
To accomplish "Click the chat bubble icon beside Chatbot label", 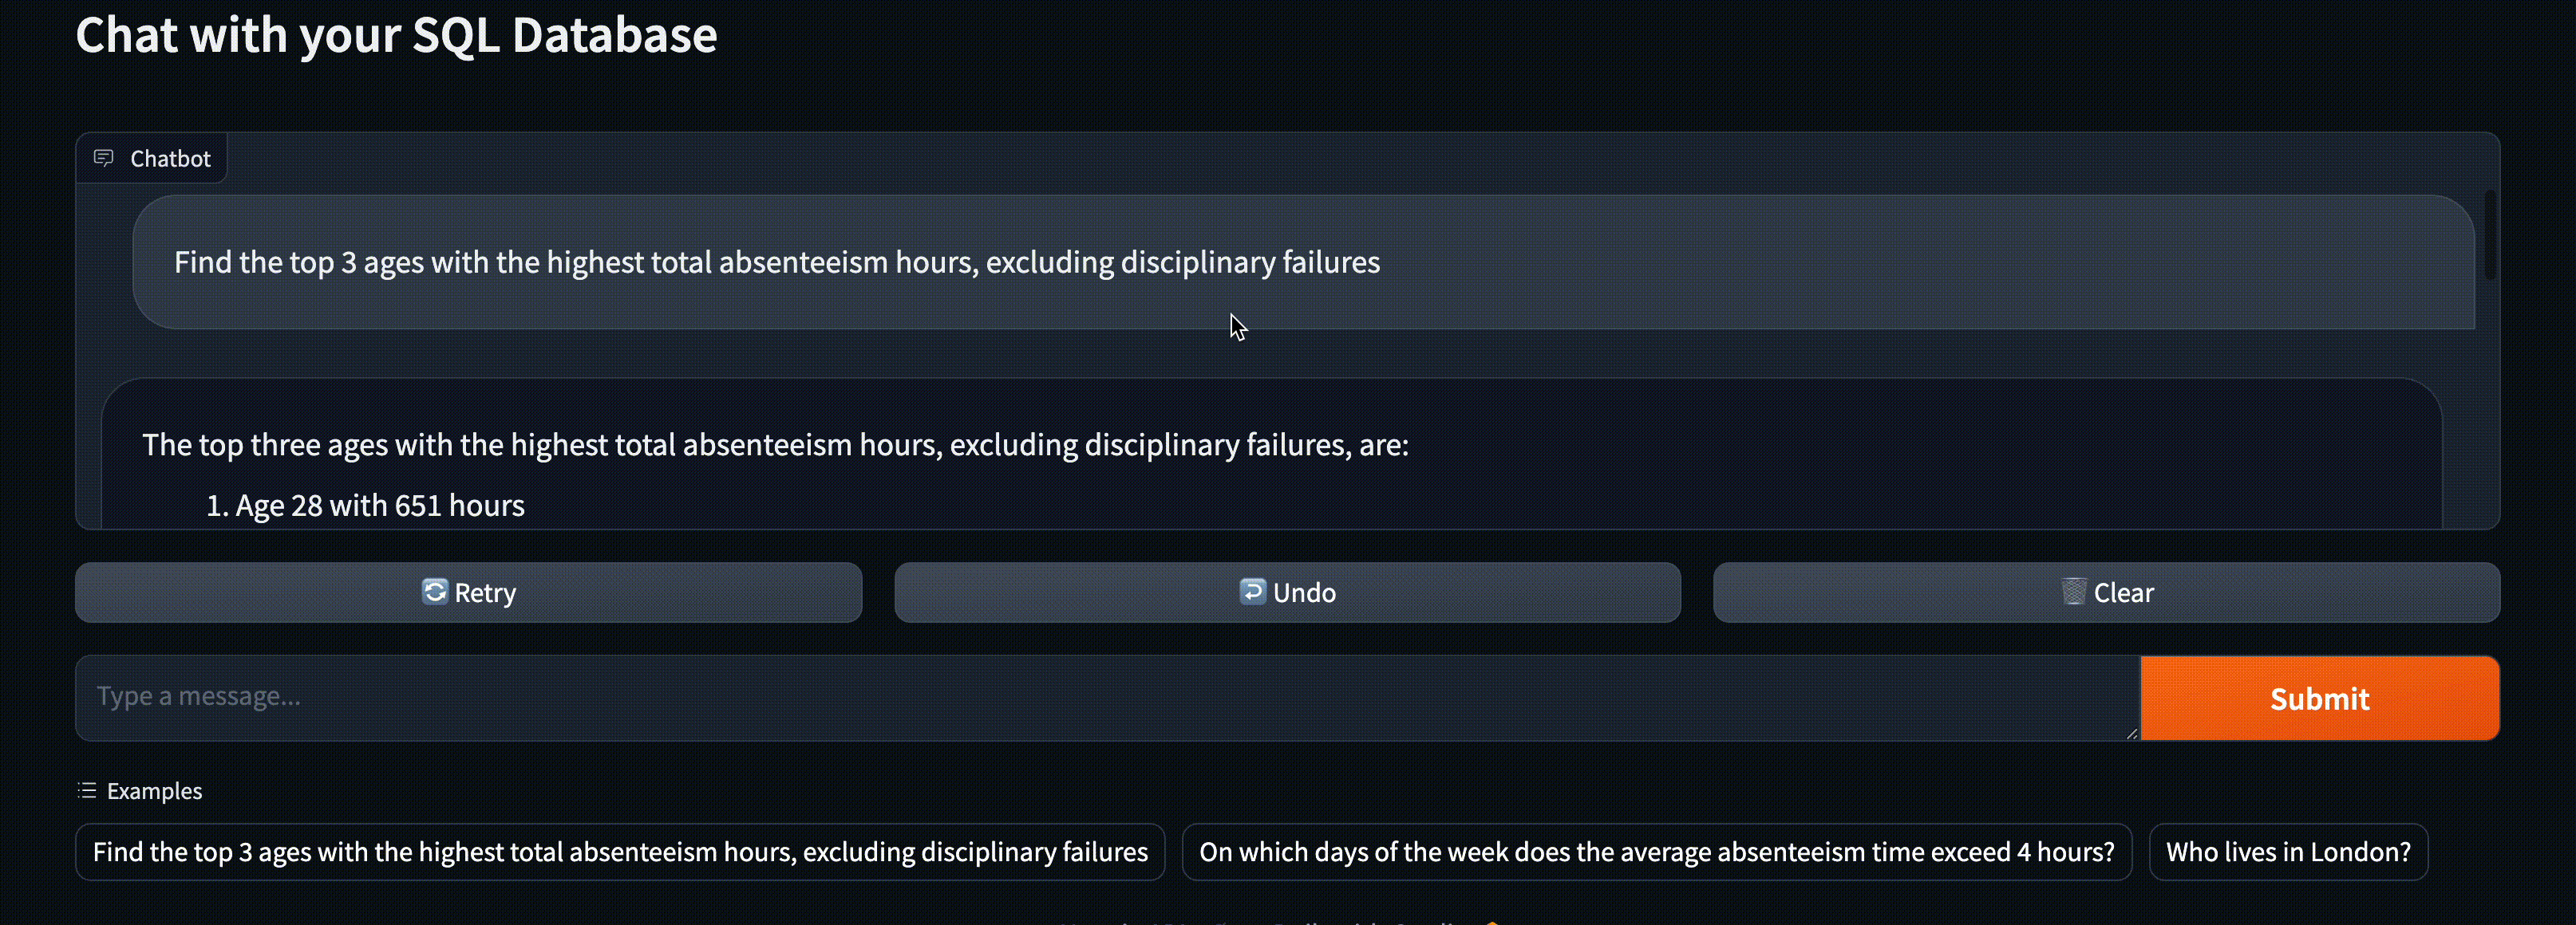I will coord(103,158).
